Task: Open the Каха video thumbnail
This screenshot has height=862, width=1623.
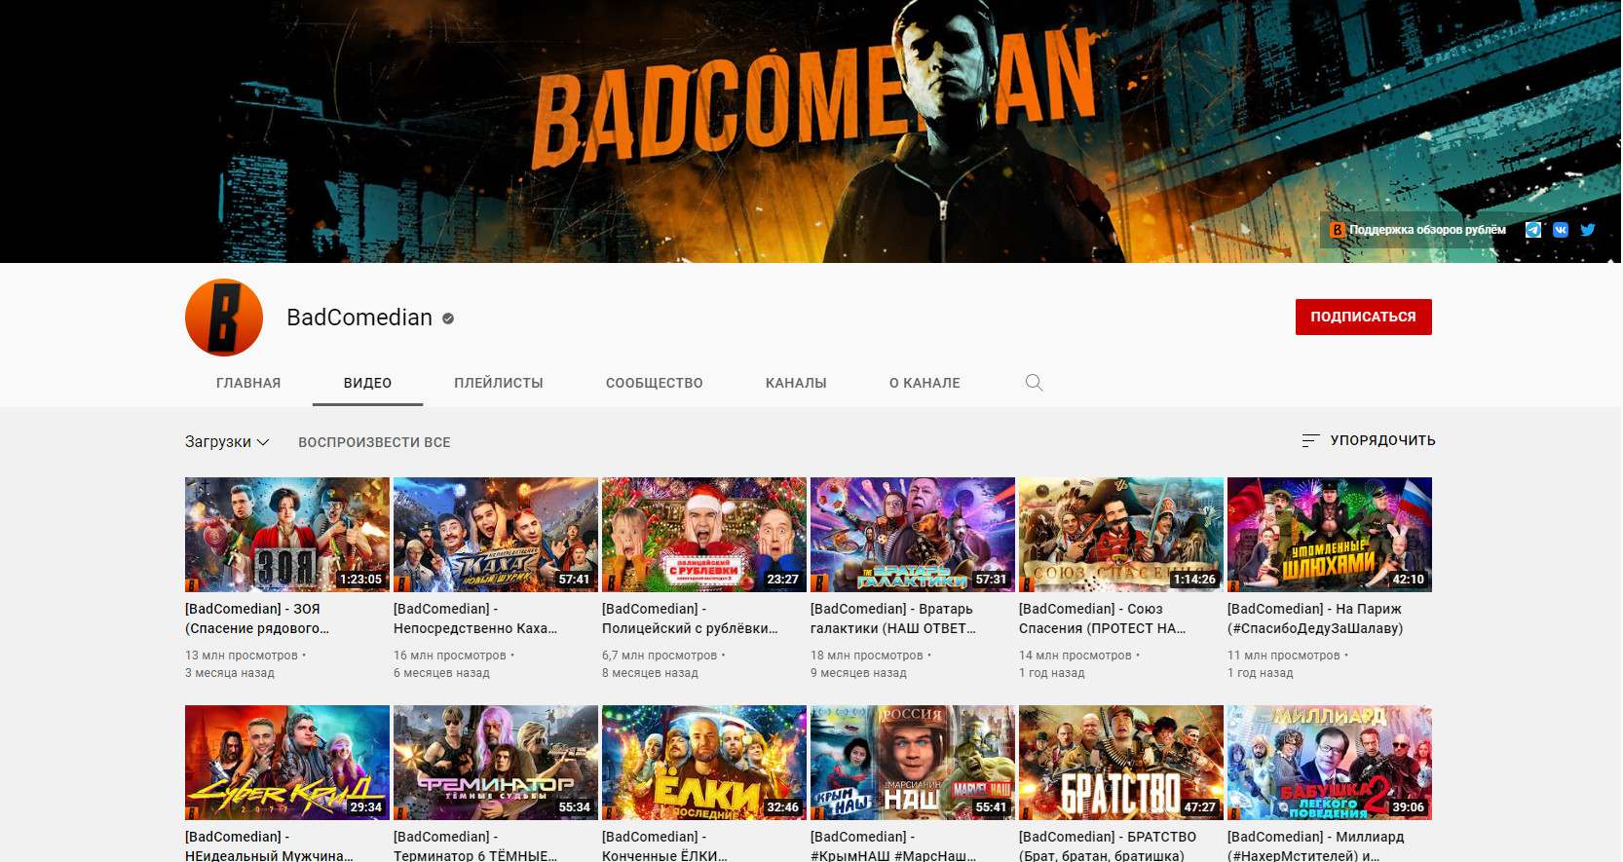Action: [496, 535]
